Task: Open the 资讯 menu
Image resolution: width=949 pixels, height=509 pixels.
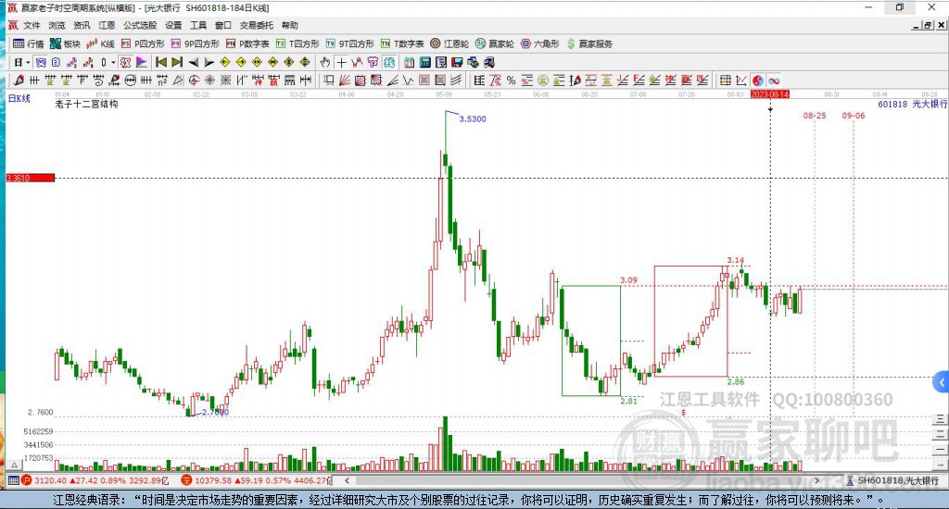Action: (x=82, y=25)
